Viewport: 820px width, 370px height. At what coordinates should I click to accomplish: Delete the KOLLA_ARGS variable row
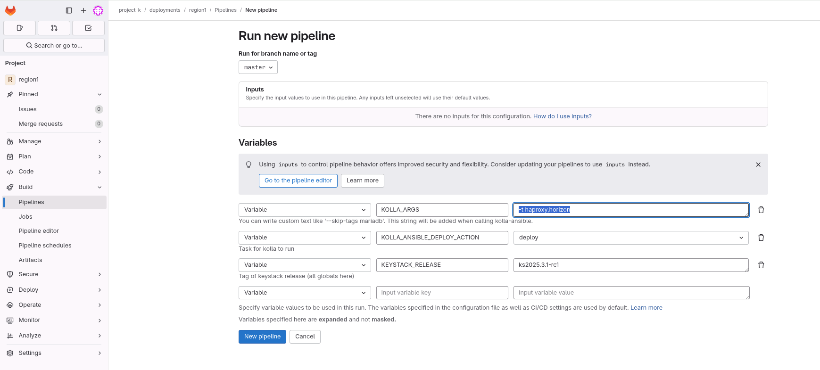(x=761, y=210)
